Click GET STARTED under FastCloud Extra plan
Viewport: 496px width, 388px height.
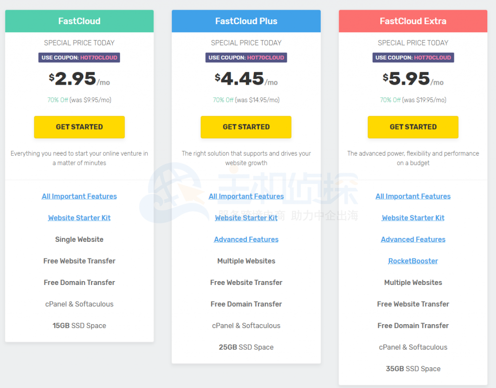pyautogui.click(x=413, y=127)
